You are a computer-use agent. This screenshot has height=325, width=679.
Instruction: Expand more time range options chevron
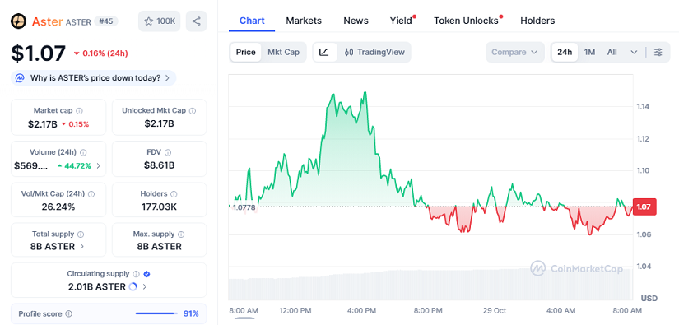click(x=634, y=53)
